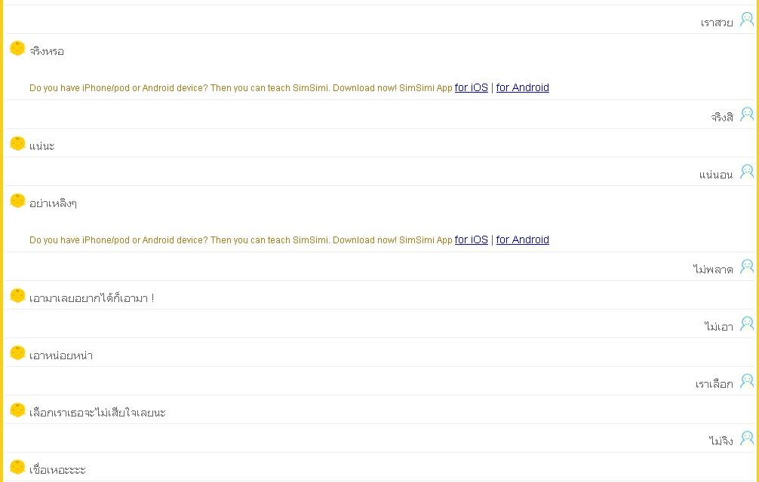The image size is (759, 482).
Task: Click the user avatar beside ไม่จริง
Action: (747, 438)
